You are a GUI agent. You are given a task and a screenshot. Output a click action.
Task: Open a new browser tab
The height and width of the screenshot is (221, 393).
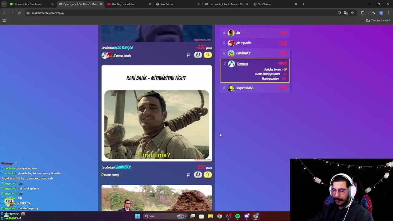coord(303,4)
